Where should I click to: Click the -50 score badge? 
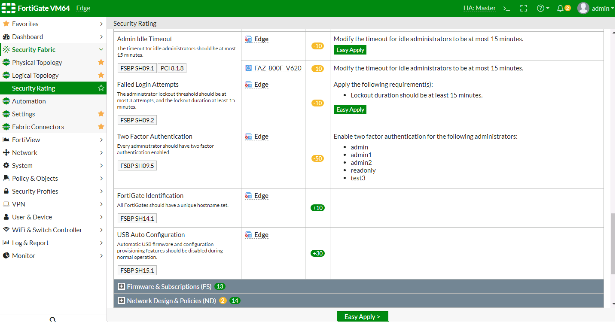pos(317,158)
